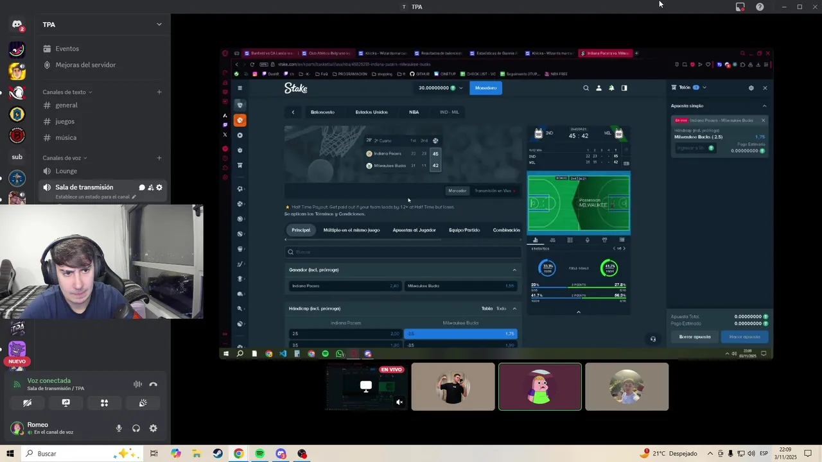Screen dimensions: 822x462
Task: Open File Explorer from the Windows taskbar
Action: click(x=197, y=454)
